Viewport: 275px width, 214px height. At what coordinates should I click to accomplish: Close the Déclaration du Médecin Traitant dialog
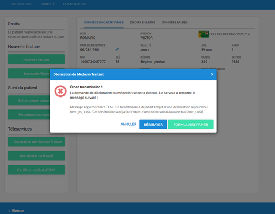[212, 74]
